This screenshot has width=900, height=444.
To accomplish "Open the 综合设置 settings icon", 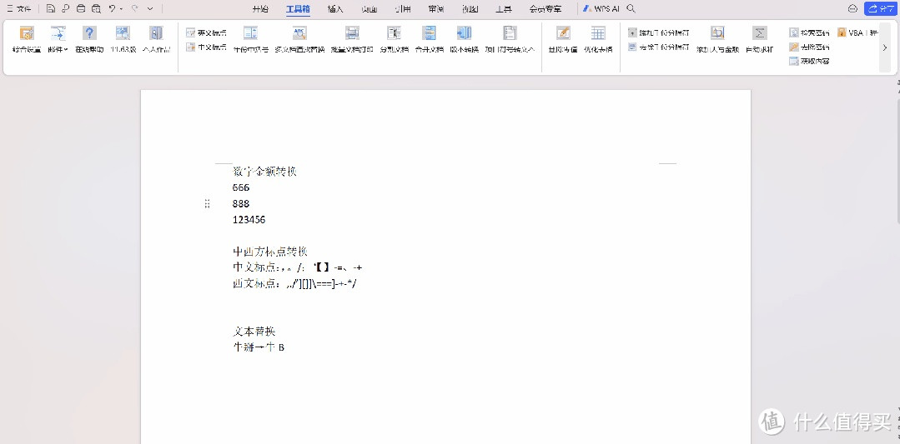I will click(x=27, y=35).
